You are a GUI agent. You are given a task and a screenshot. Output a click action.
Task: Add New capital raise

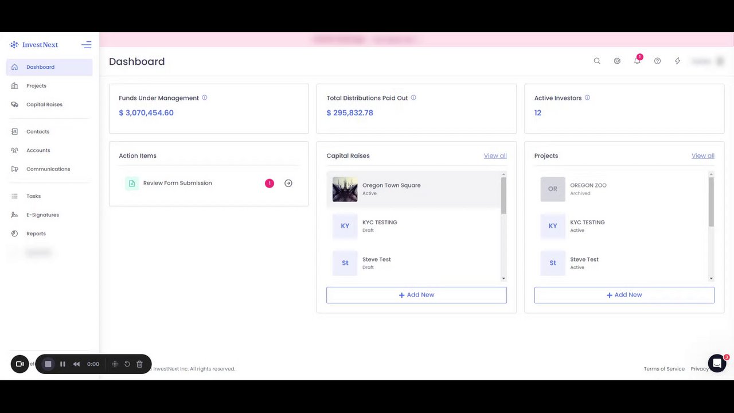(416, 295)
